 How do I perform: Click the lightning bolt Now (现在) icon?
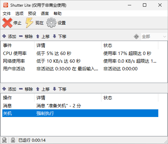(x=29, y=23)
